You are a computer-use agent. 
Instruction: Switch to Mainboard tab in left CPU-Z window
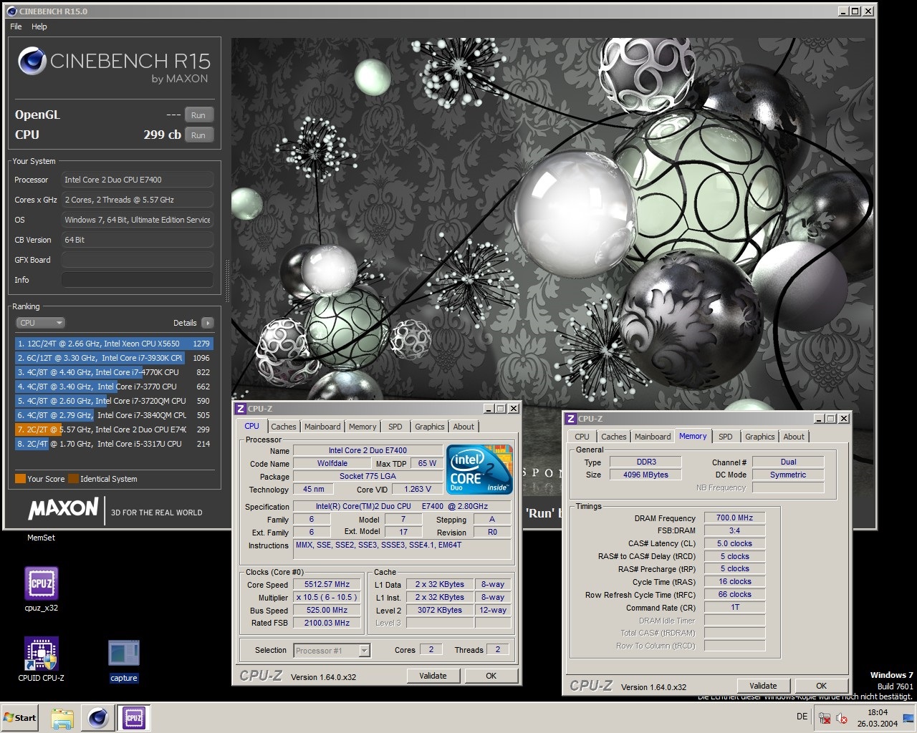(x=322, y=427)
